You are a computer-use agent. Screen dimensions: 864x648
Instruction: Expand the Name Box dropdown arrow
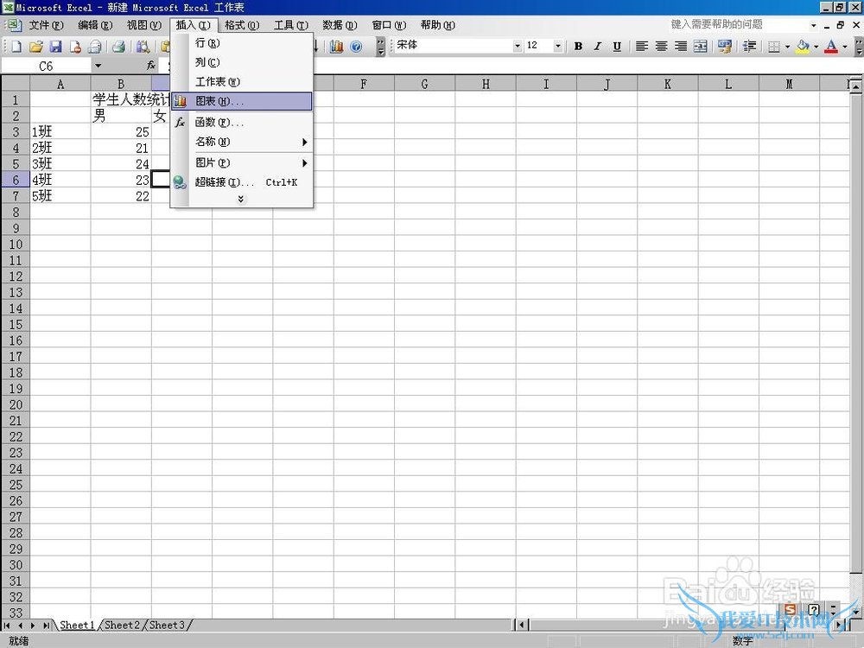pyautogui.click(x=98, y=66)
